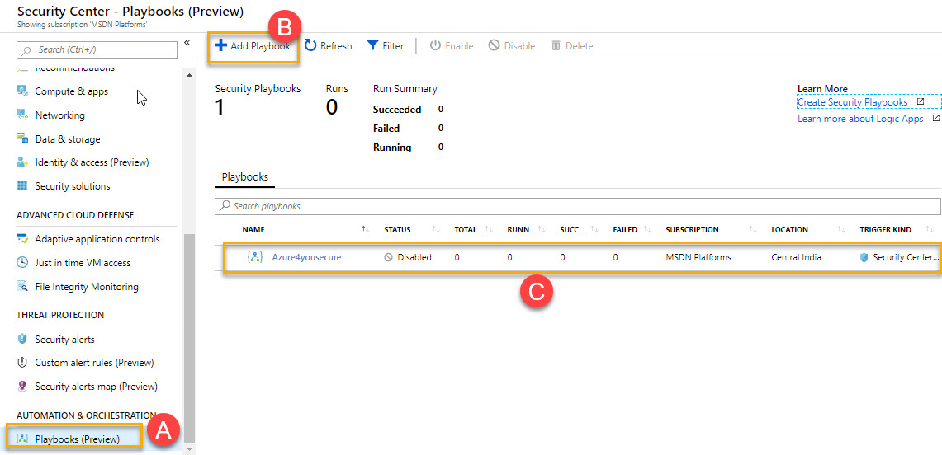Open the Filter funnel icon

[x=372, y=45]
